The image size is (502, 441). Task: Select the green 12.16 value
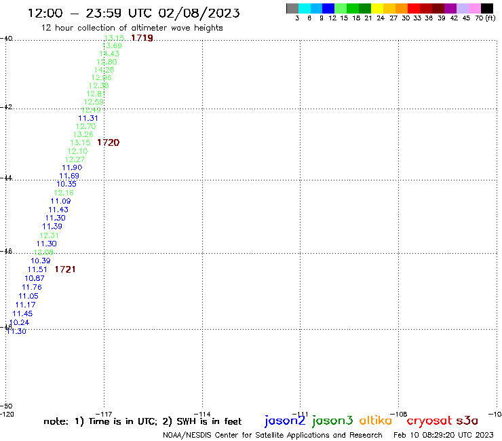(x=64, y=193)
